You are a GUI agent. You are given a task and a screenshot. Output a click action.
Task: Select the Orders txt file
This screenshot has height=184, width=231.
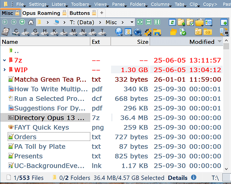tap(49, 137)
